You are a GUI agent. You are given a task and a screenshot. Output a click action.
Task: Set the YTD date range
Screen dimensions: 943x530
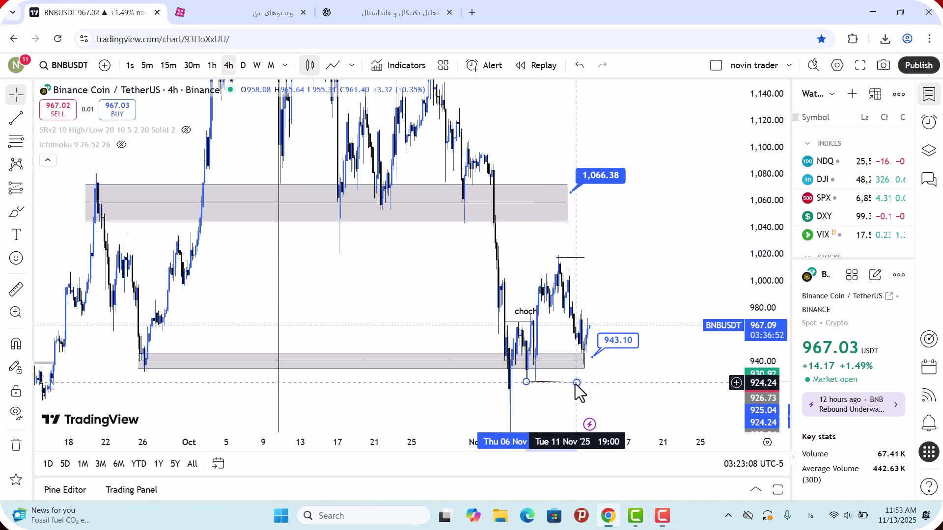139,464
